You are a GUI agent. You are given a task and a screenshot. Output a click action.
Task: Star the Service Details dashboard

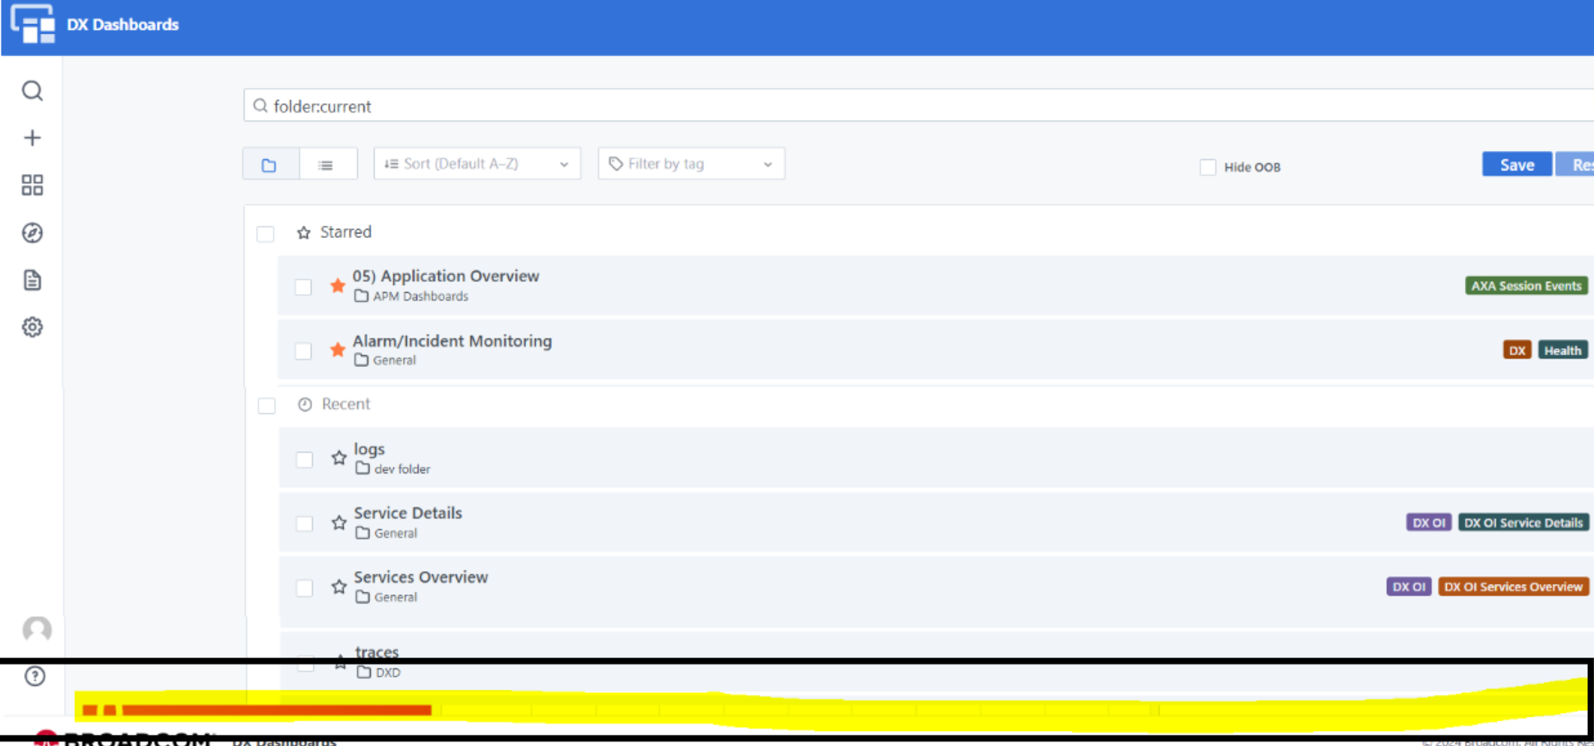point(339,522)
